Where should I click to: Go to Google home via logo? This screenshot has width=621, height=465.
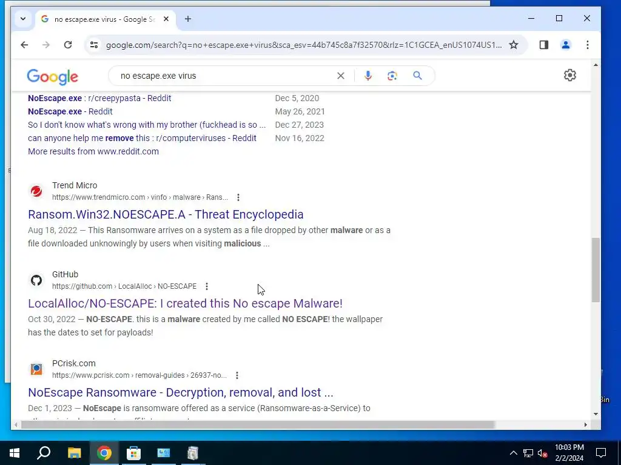point(53,76)
